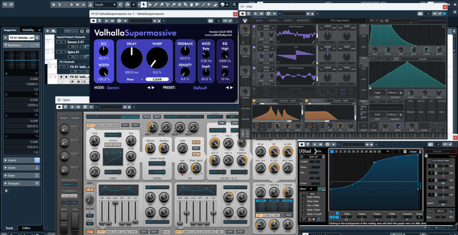Expand the Fader section in Inspector
458x235 pixels.
click(22, 175)
